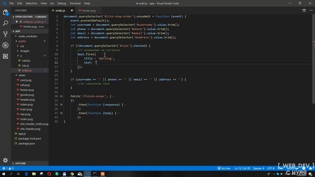Open Microsoft Edge from the taskbar

(x=26, y=174)
